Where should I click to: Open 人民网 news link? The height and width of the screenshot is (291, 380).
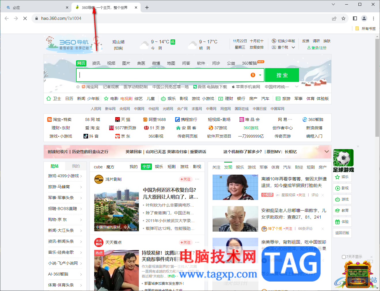click(x=96, y=109)
